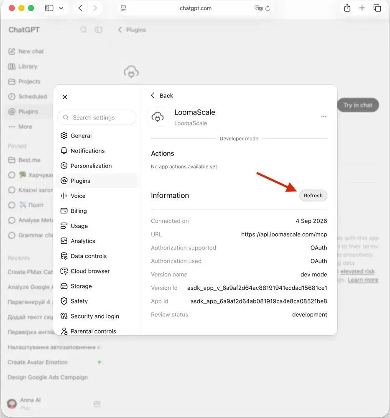Click the Notifications bell icon

click(x=64, y=150)
